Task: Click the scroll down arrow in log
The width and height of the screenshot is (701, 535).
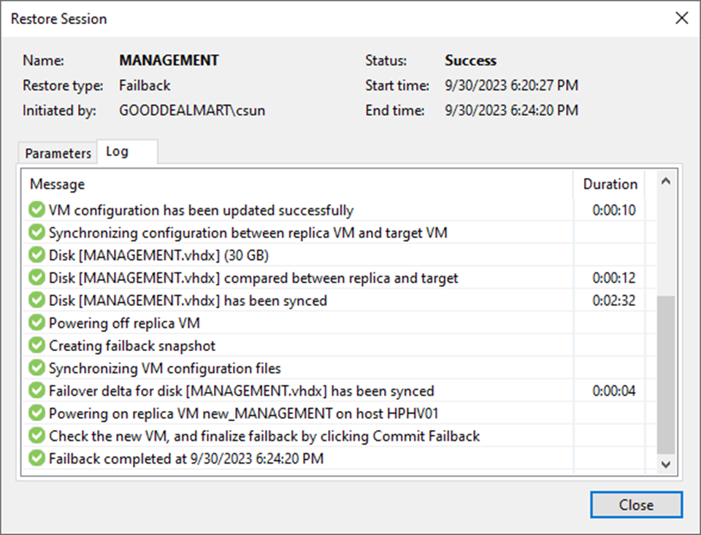Action: click(x=665, y=463)
